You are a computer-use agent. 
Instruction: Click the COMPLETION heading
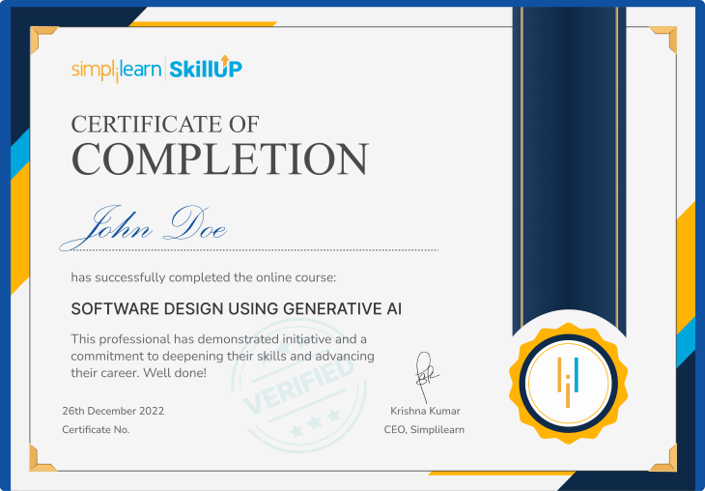pos(219,159)
